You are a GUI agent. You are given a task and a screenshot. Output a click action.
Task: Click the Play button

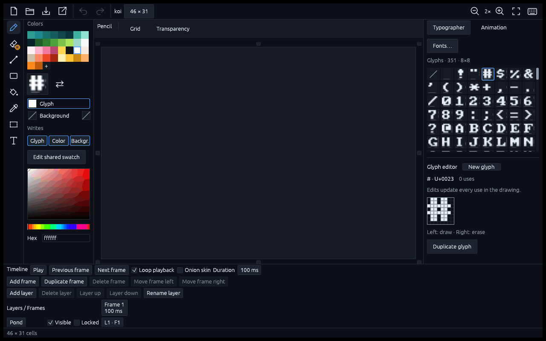(x=38, y=270)
